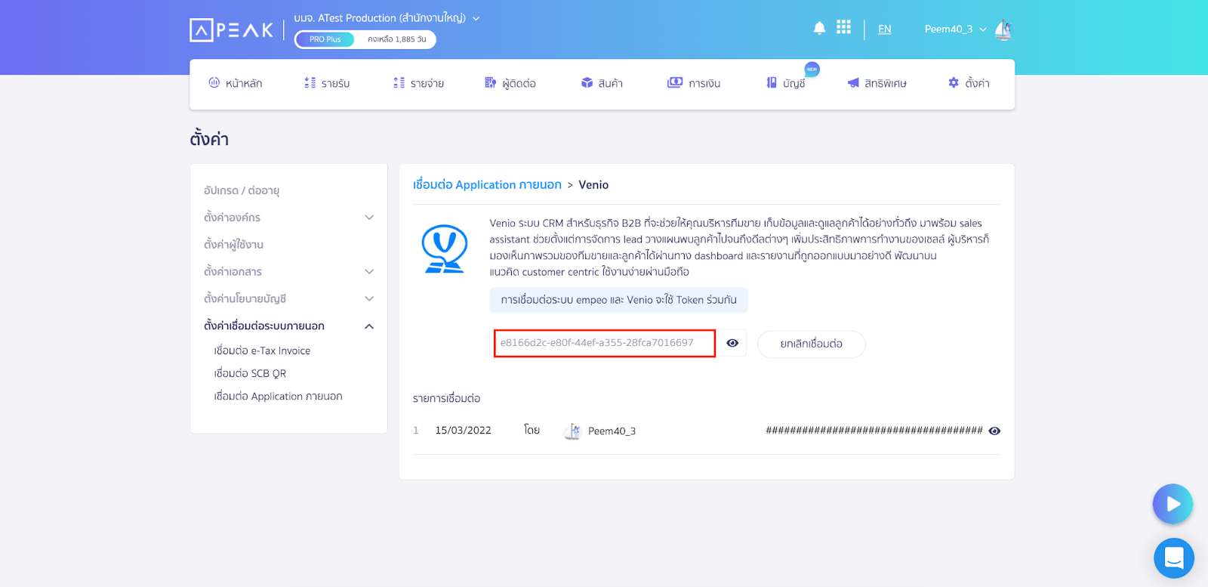Click the PEAK logo
Image resolution: width=1208 pixels, height=587 pixels.
[x=231, y=29]
